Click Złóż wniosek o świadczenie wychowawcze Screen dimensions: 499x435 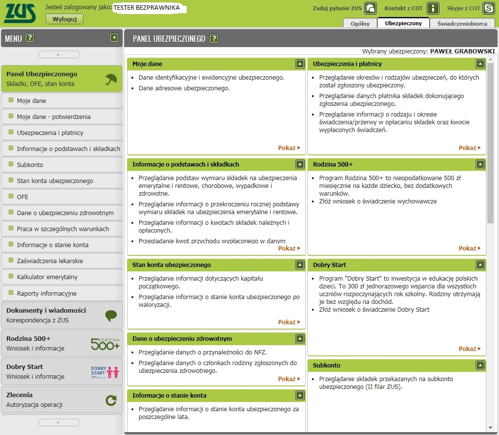click(378, 201)
